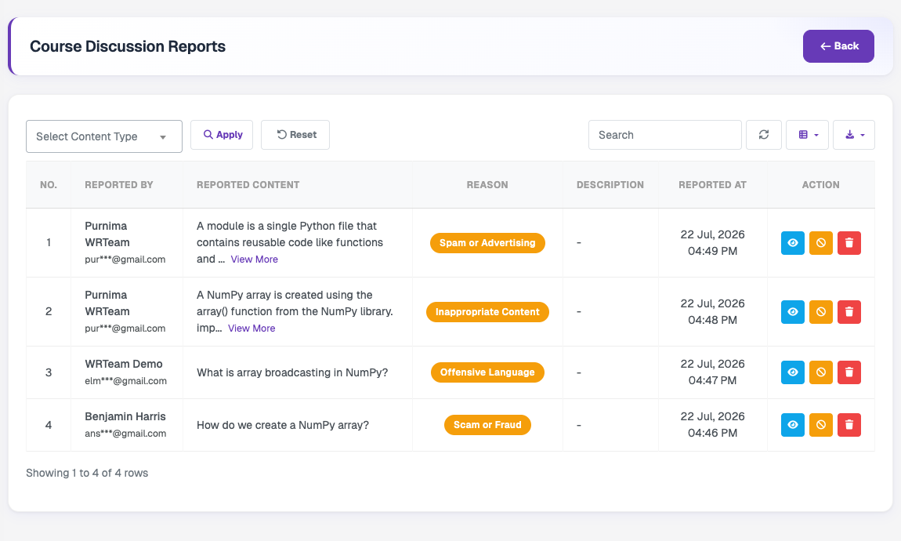
Task: Refresh the reports table
Action: 764,135
